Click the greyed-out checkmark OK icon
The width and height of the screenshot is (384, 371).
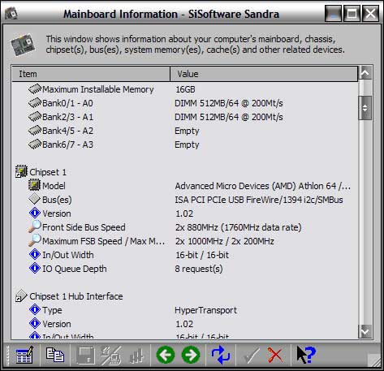pos(251,356)
